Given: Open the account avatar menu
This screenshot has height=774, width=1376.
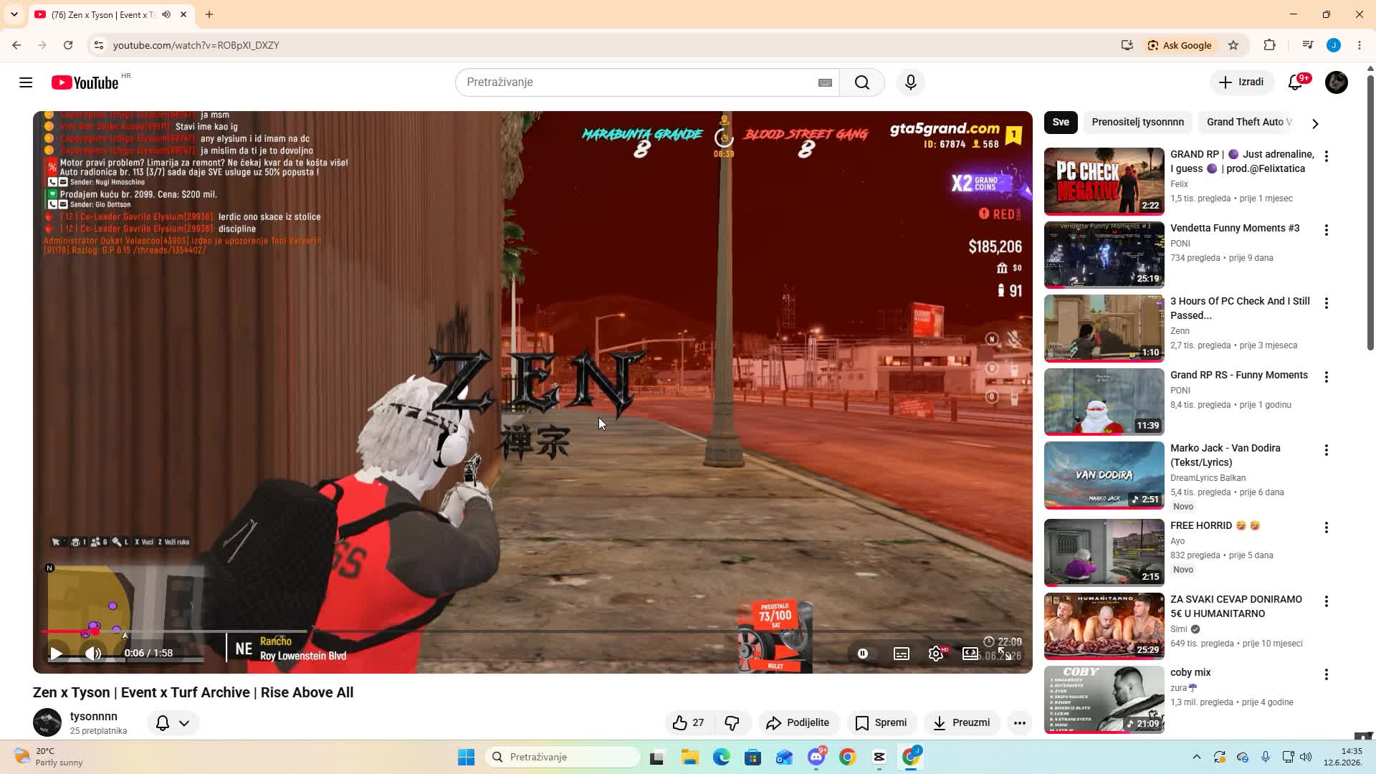Looking at the screenshot, I should [x=1336, y=82].
